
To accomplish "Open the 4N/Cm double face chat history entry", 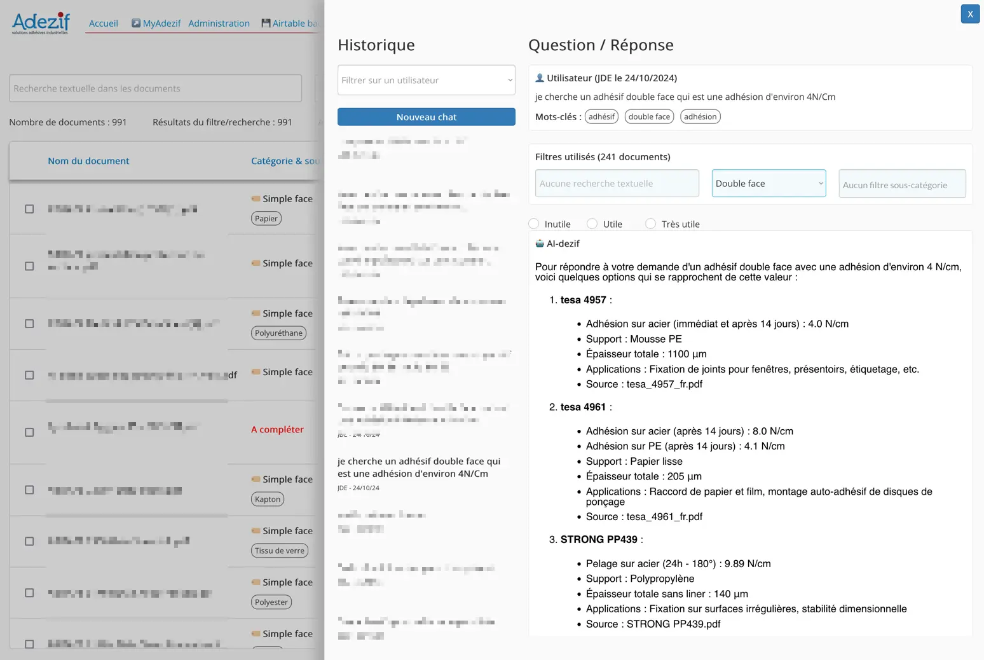I will tap(420, 467).
